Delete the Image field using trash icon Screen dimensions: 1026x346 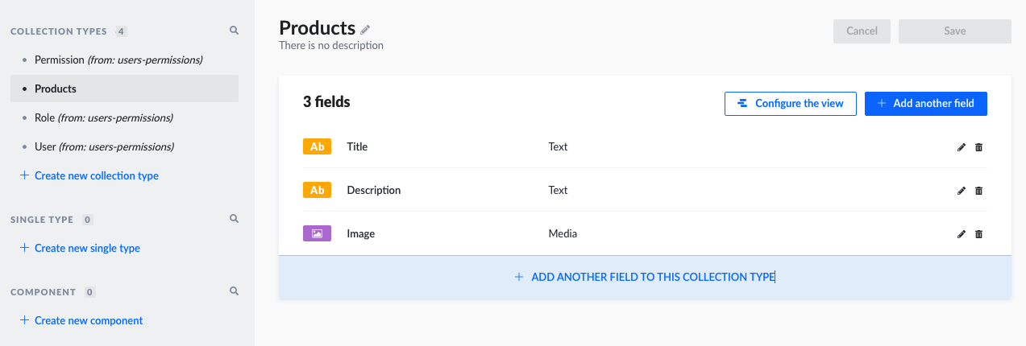click(978, 234)
